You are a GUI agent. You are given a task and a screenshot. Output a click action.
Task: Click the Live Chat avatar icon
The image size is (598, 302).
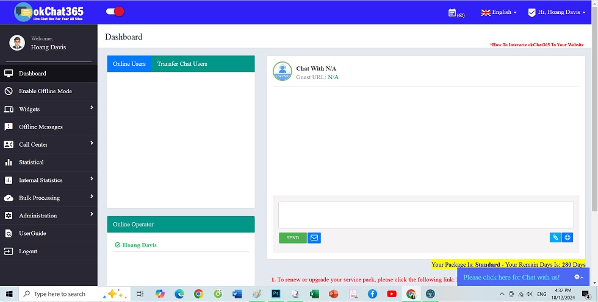pyautogui.click(x=282, y=71)
